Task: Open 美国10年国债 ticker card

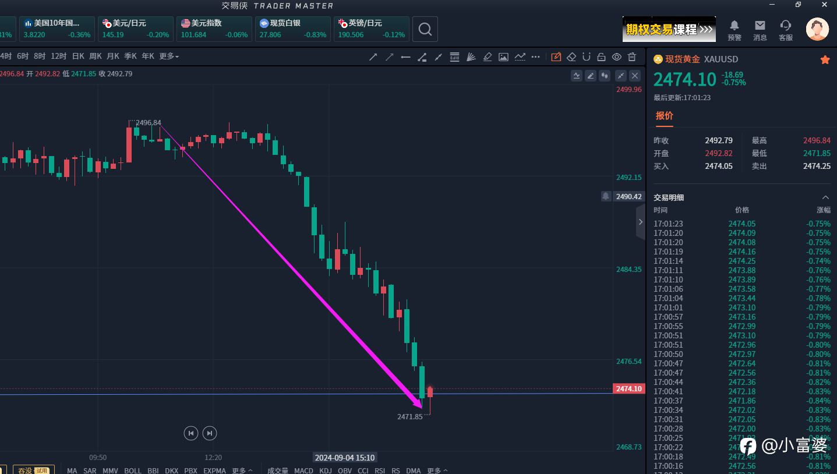Action: coord(57,29)
